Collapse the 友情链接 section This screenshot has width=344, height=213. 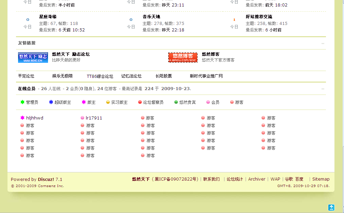tap(323, 43)
